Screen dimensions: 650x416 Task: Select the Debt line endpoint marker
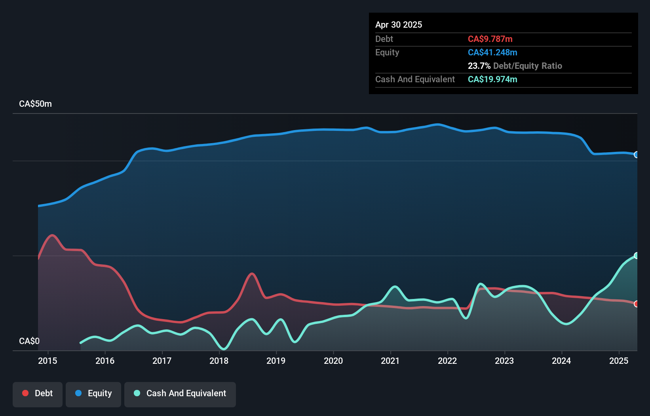(x=636, y=304)
